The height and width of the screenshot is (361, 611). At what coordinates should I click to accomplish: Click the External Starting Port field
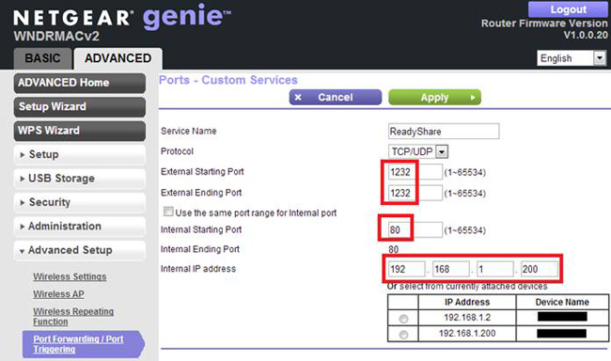pyautogui.click(x=415, y=172)
